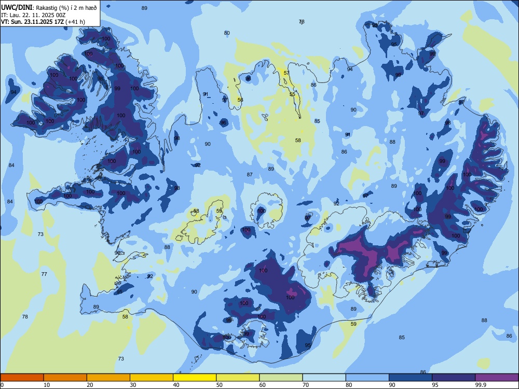This screenshot has height=389, width=519.
Task: Click the legend scale label '40'
Action: point(176,385)
